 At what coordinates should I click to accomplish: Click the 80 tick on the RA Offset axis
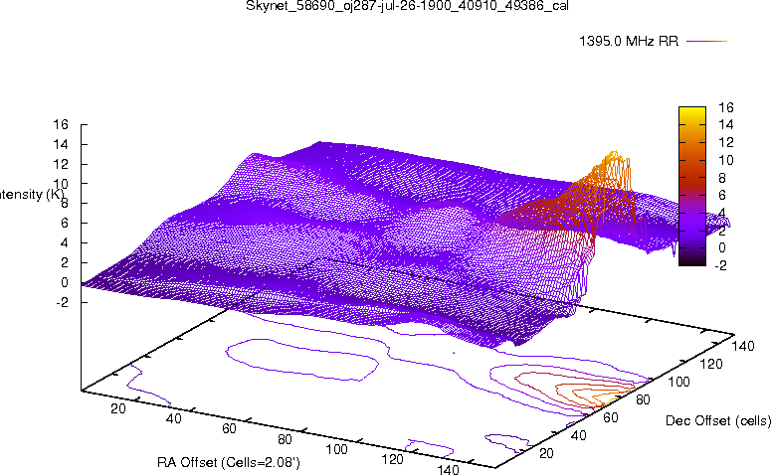285,439
